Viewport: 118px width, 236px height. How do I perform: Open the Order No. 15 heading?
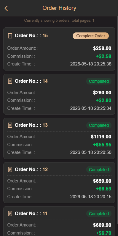point(31,36)
